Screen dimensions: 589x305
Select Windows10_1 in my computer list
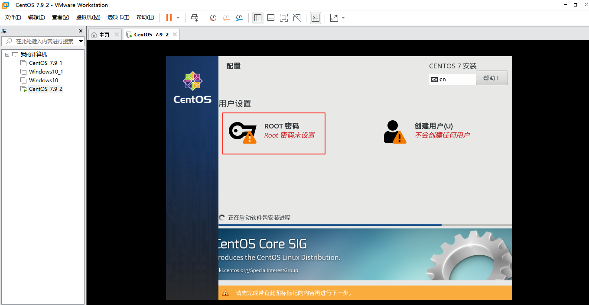point(45,71)
